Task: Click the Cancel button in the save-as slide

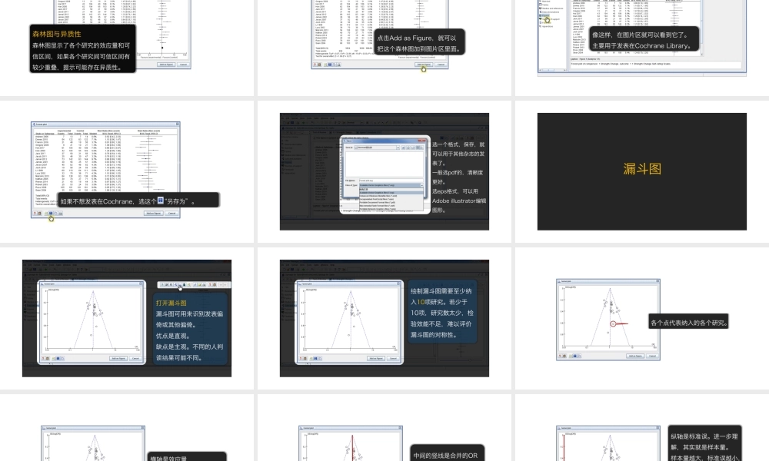Action: [x=172, y=213]
